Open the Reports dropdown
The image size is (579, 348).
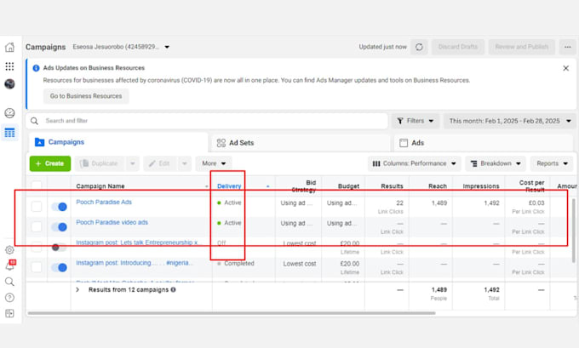click(x=552, y=163)
